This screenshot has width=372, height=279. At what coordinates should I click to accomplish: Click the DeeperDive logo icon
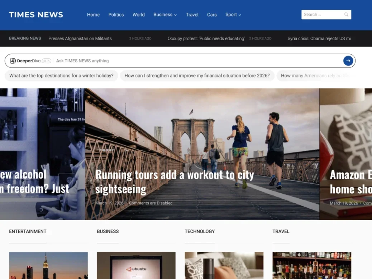tap(13, 61)
